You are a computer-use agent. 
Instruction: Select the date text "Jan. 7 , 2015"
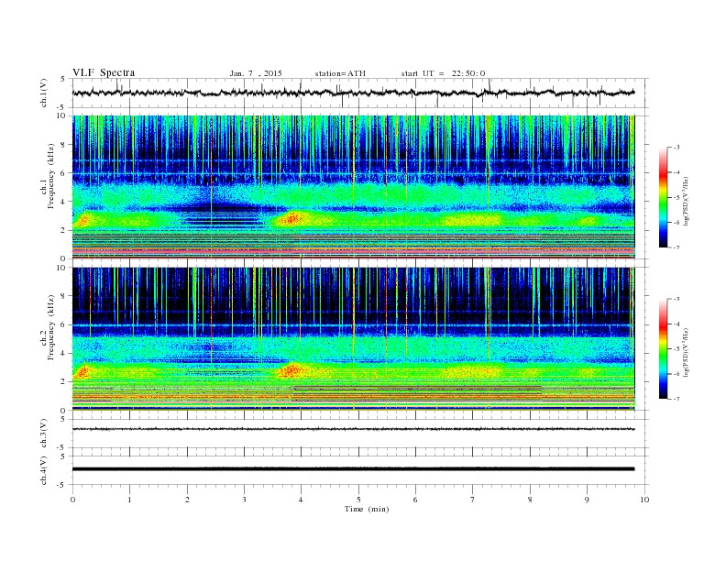256,73
